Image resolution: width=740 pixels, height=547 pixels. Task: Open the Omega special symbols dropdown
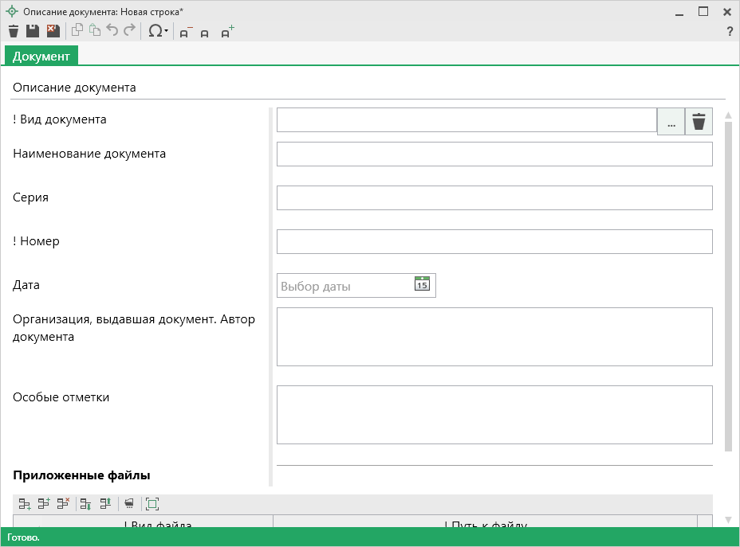pos(158,31)
